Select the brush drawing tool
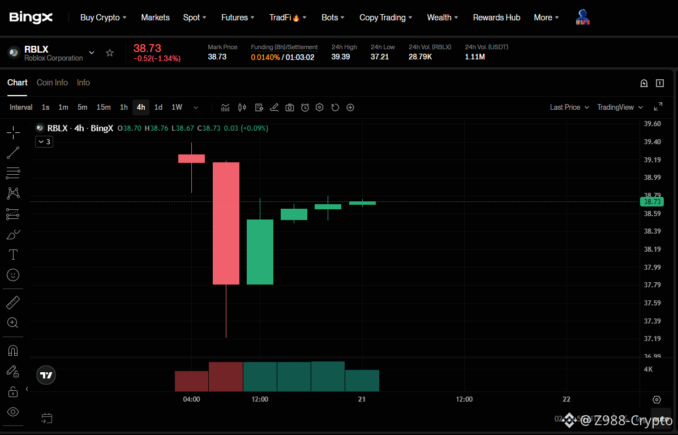 click(13, 235)
